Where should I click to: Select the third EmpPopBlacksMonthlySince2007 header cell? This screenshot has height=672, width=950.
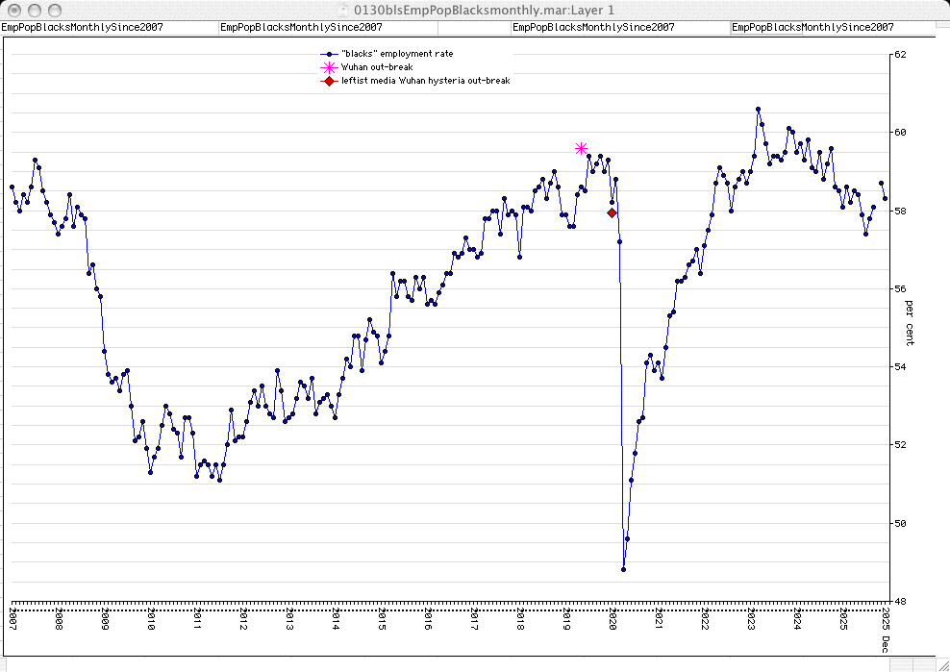click(593, 28)
